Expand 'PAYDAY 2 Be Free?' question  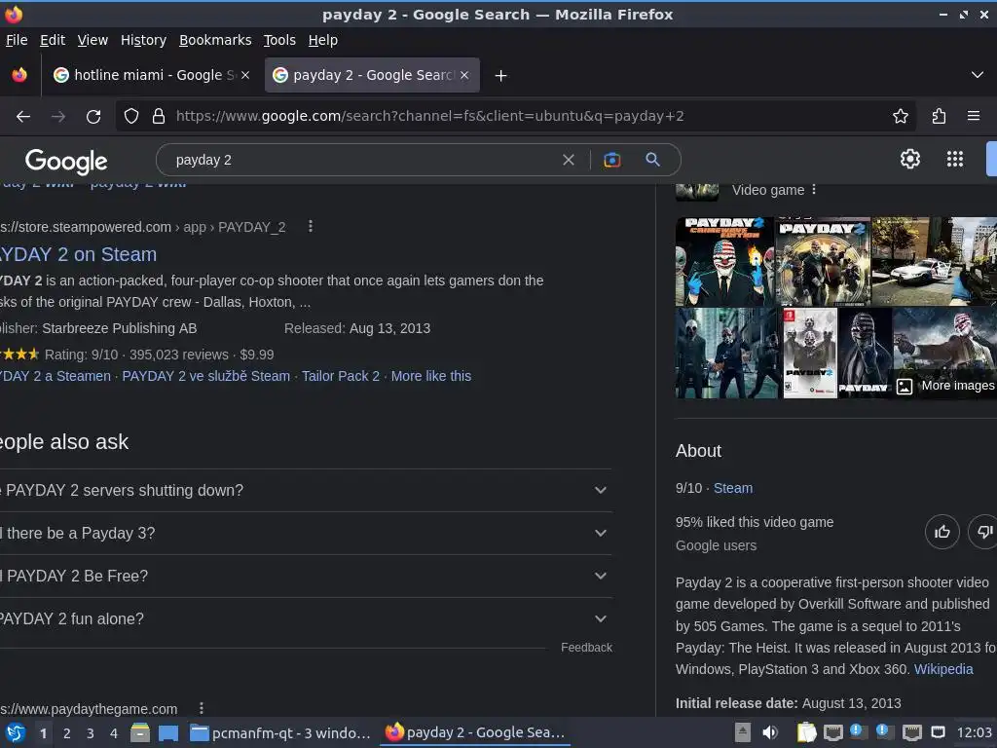point(306,576)
